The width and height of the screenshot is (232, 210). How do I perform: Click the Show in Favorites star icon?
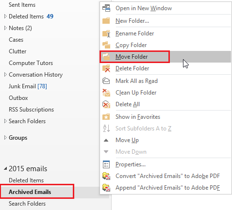[106, 117]
